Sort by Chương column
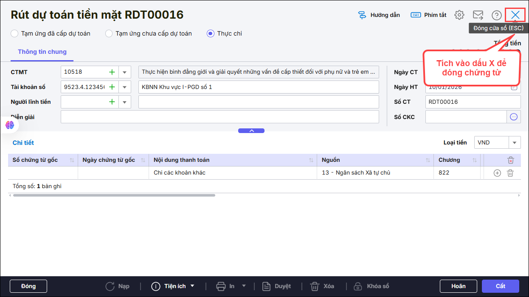 [x=474, y=160]
